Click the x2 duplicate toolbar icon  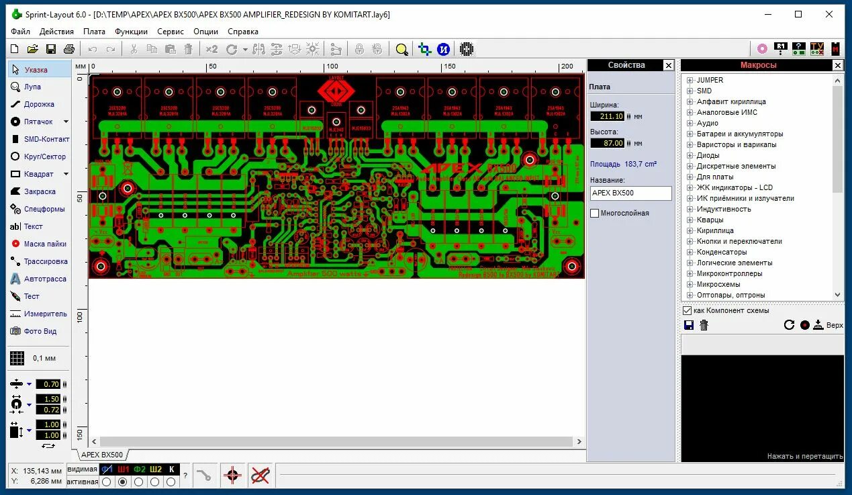pyautogui.click(x=211, y=49)
